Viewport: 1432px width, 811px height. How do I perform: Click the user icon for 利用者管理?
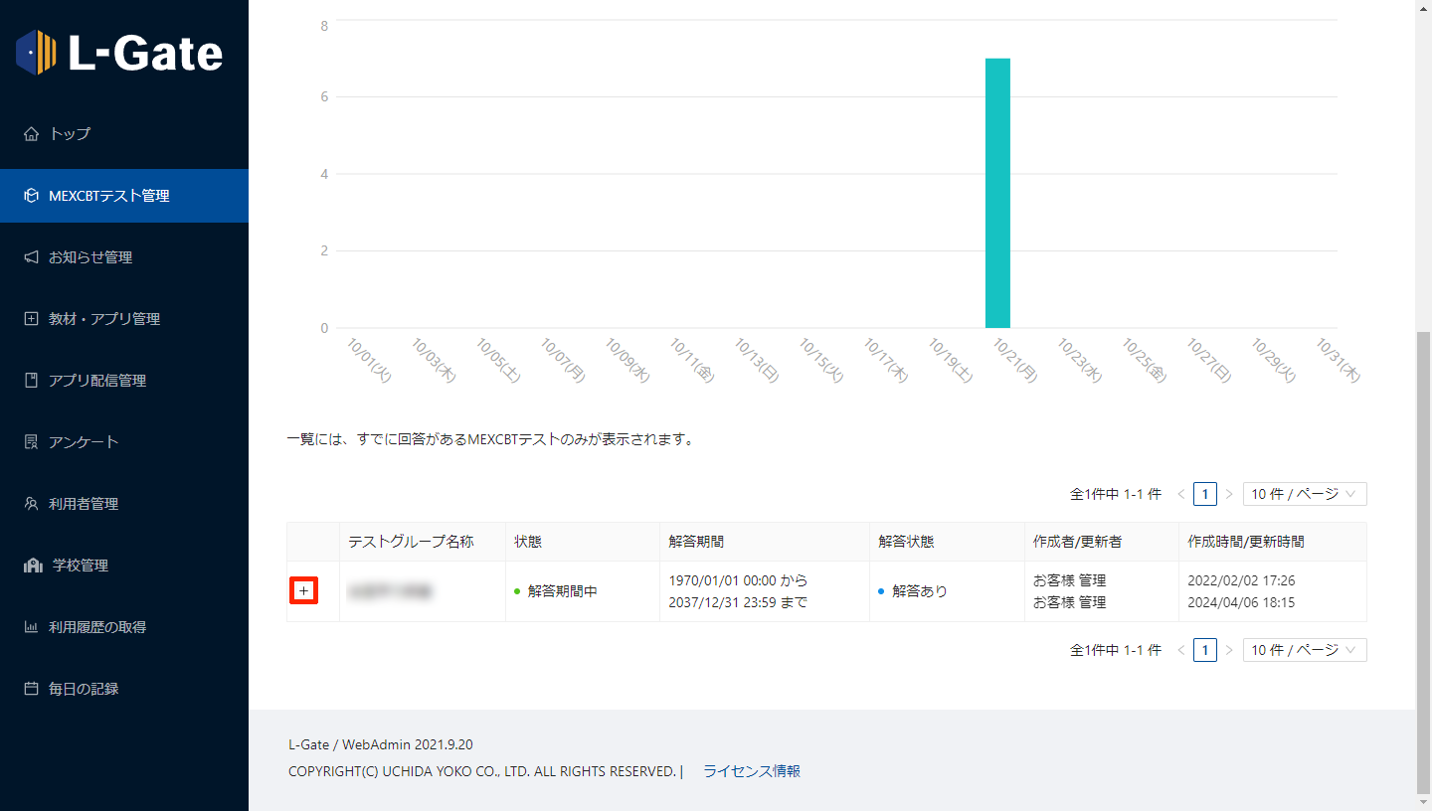(31, 504)
